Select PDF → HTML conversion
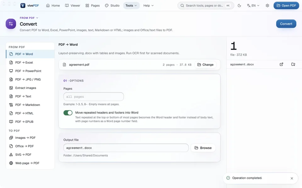The width and height of the screenshot is (302, 188). [30, 113]
